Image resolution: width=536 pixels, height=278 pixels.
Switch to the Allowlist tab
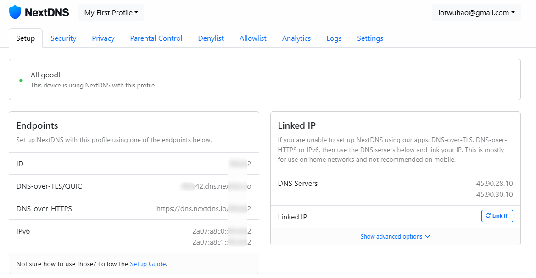pyautogui.click(x=253, y=38)
